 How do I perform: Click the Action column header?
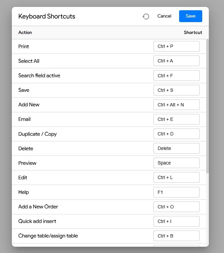point(25,32)
